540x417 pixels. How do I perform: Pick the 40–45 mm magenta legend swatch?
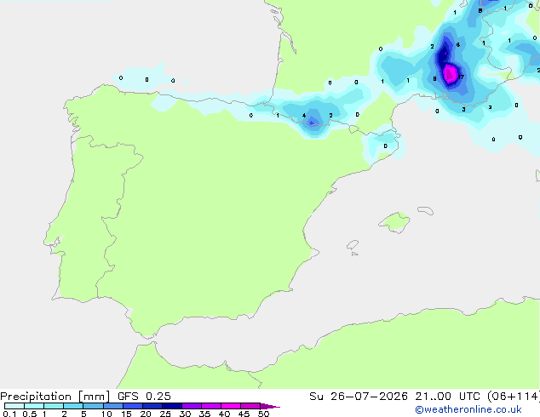[231, 406]
